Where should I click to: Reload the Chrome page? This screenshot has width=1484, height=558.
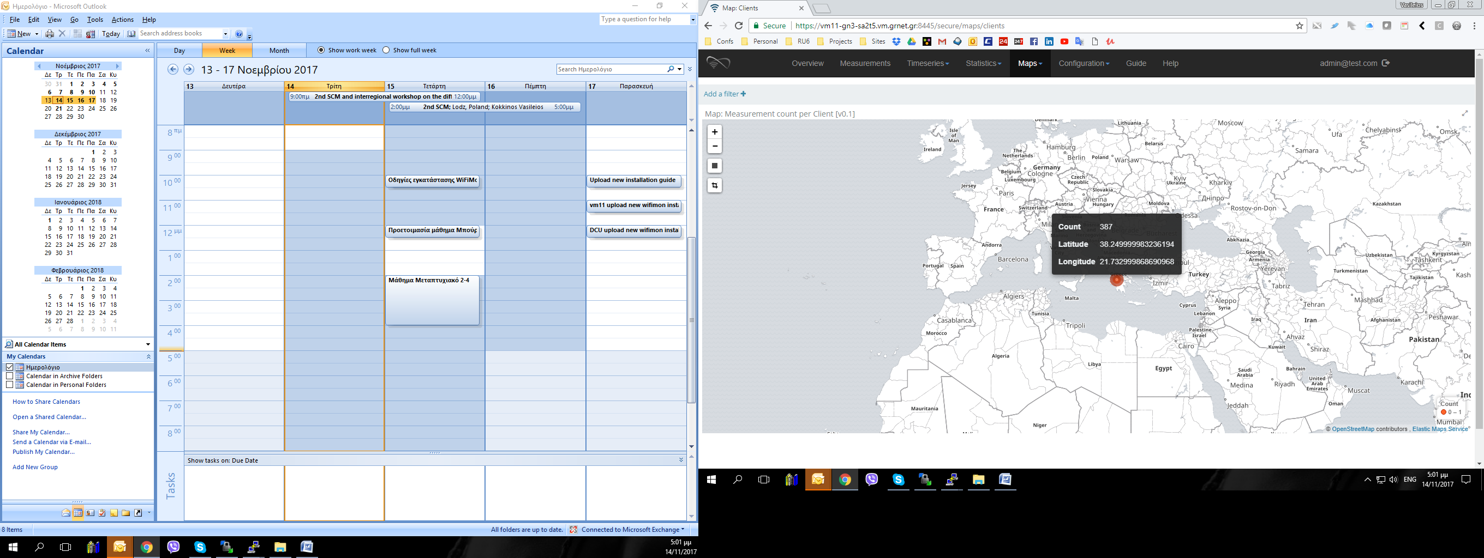click(739, 26)
